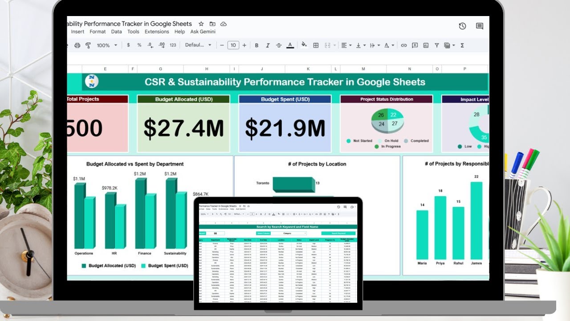
Task: Toggle italic in the laptop toolbar
Action: 268,45
